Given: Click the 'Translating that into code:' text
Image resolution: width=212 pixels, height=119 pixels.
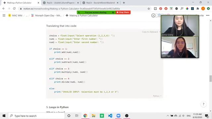Looking at the screenshot, I should [x=61, y=26].
